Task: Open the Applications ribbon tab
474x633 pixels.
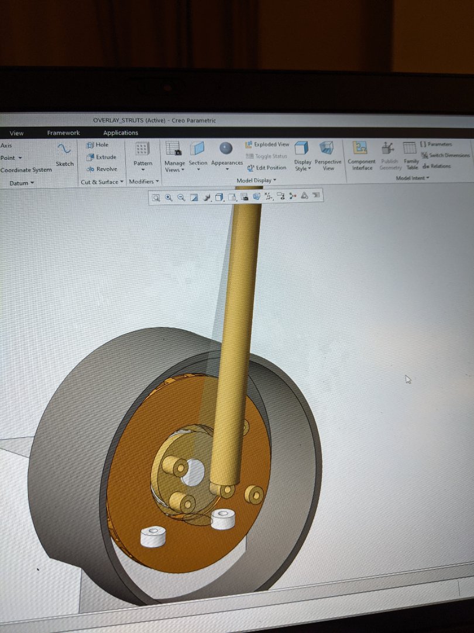Action: (121, 133)
